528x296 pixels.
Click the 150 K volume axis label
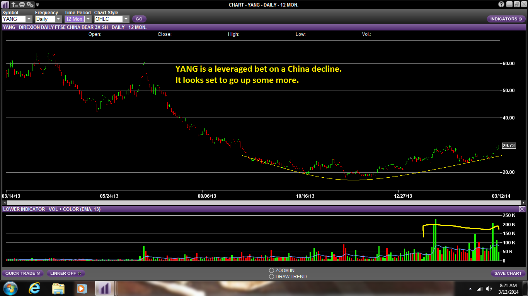pyautogui.click(x=508, y=234)
